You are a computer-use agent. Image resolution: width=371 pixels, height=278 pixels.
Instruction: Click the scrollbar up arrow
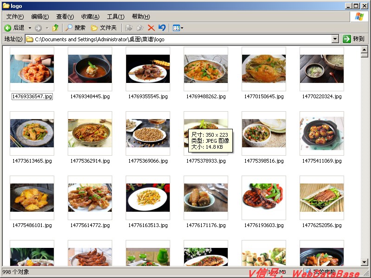(x=364, y=50)
